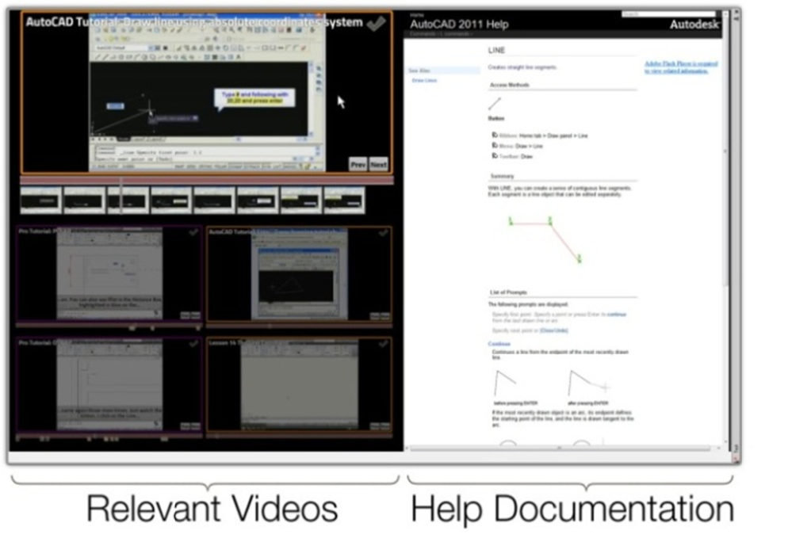Click the Autodesk logo in the help header

[694, 25]
